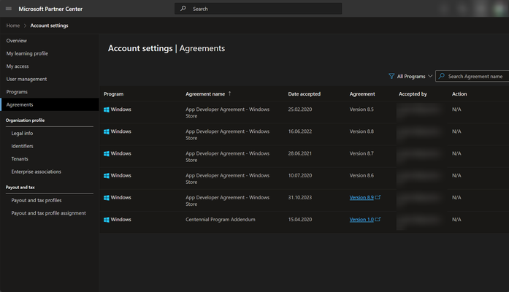Open My learning profile in sidebar

(x=27, y=53)
